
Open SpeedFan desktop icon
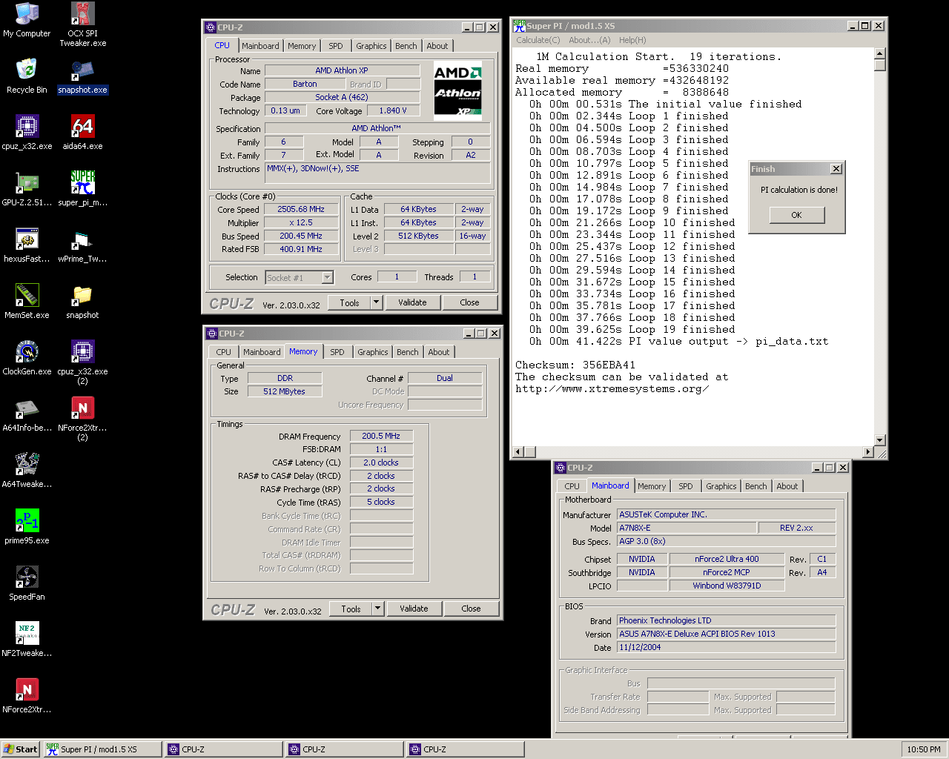27,583
